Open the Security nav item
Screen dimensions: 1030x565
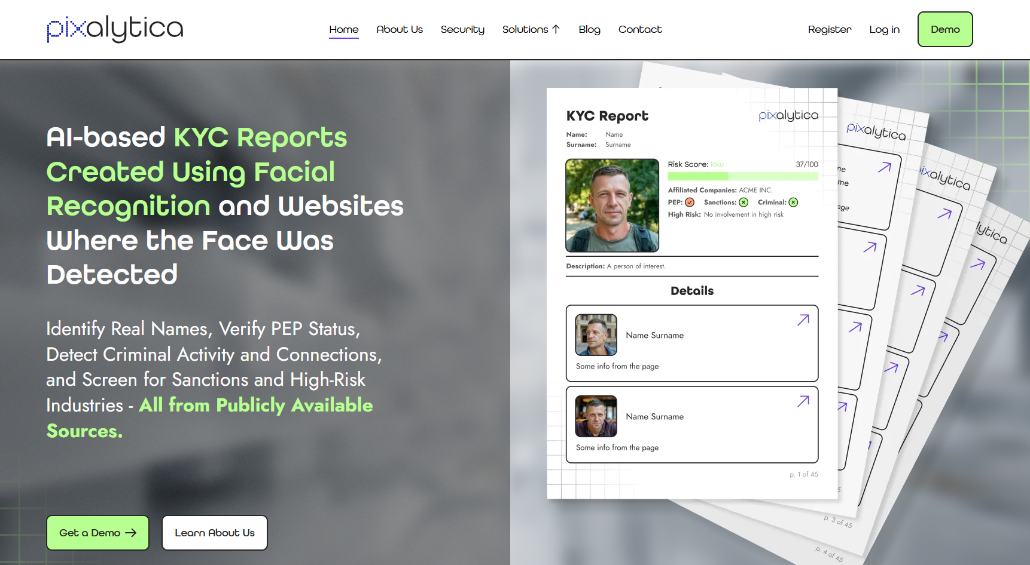point(462,29)
